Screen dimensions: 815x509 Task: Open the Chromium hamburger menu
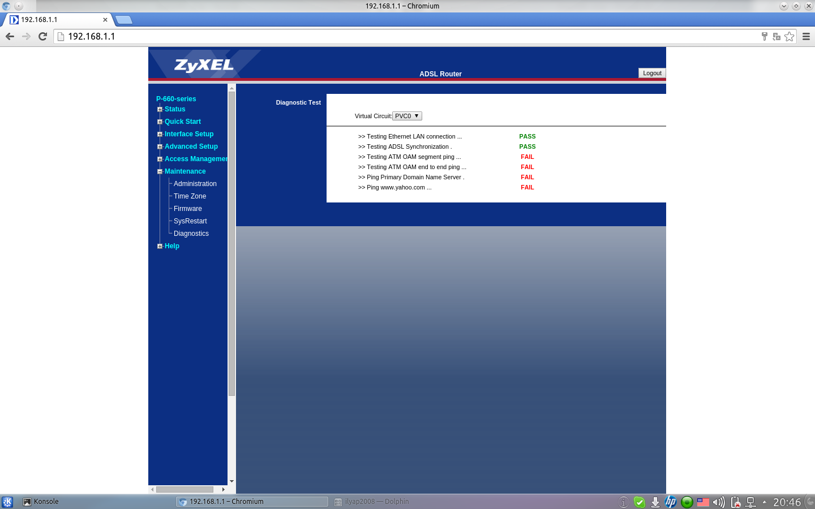coord(806,36)
